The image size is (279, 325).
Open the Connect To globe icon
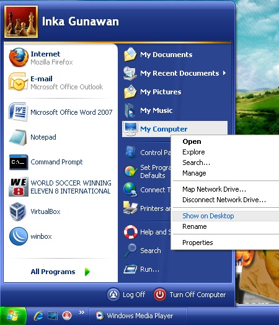click(x=130, y=190)
